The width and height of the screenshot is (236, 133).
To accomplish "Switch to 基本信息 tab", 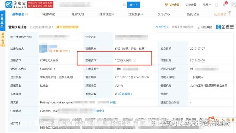I will [20, 14].
